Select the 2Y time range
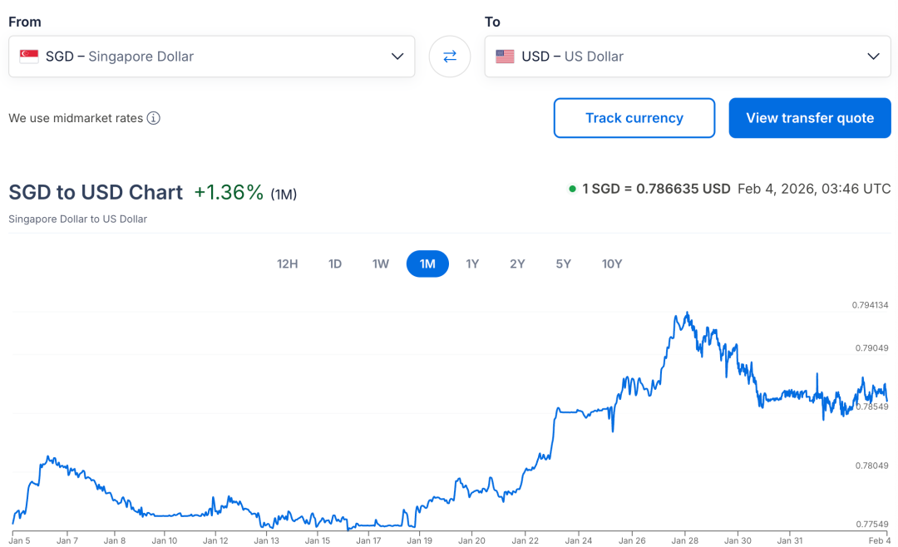The width and height of the screenshot is (898, 547). click(517, 264)
